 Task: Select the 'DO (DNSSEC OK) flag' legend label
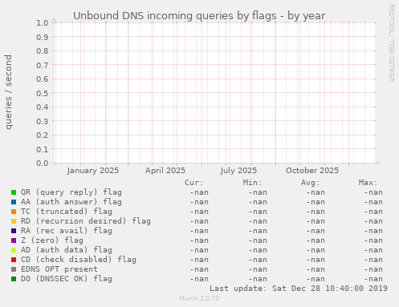pos(67,279)
